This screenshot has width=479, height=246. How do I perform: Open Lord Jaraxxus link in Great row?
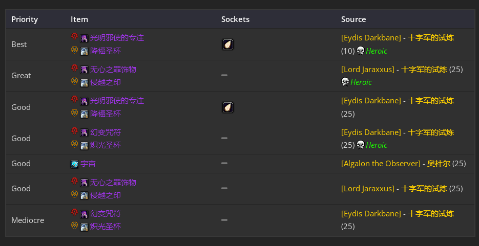[x=367, y=70]
